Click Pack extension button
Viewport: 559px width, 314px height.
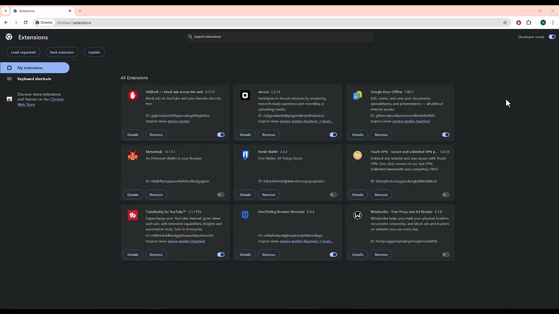click(x=62, y=52)
